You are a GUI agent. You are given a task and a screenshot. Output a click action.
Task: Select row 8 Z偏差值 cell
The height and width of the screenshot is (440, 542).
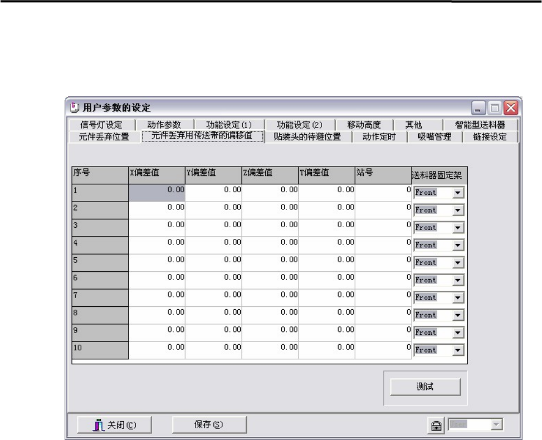(x=270, y=316)
